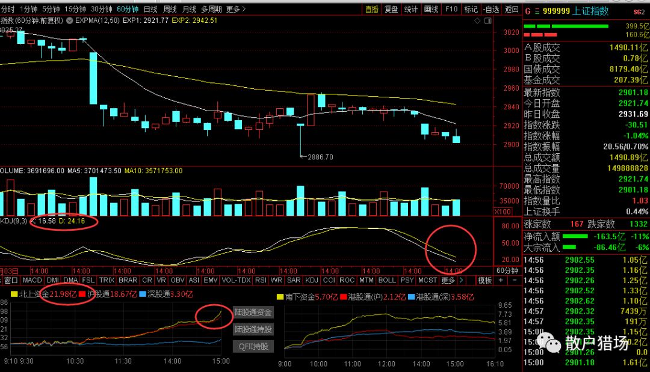Select the PSY indicator
The height and width of the screenshot is (372, 650).
pyautogui.click(x=407, y=280)
